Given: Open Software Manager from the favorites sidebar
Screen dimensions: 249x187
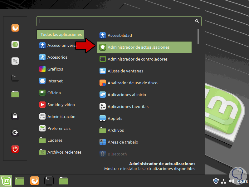Looking at the screenshot, I should [15, 44].
